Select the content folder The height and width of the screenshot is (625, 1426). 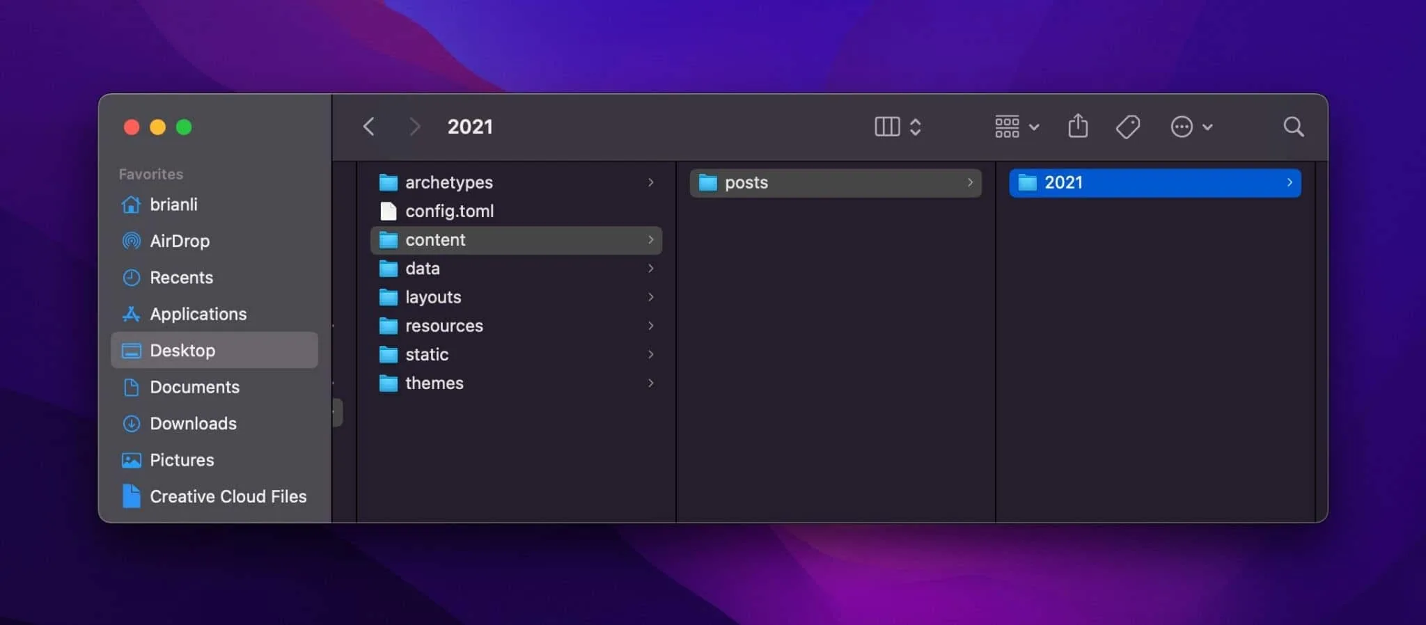[x=516, y=240]
